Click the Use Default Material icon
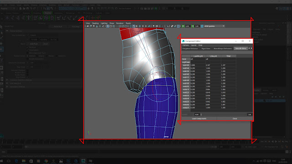Screen dimensions: 292x164 click(137, 26)
